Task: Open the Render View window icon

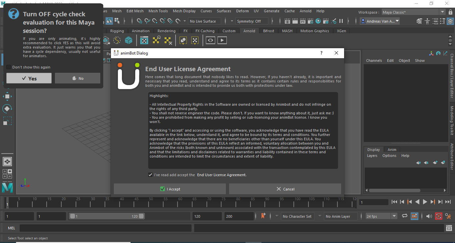Action: click(x=287, y=21)
